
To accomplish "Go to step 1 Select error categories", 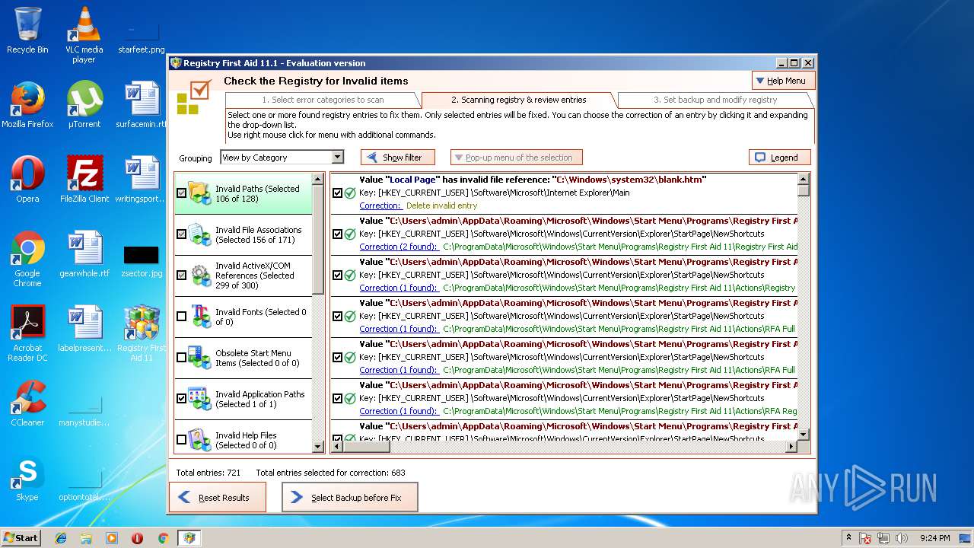I will pyautogui.click(x=323, y=100).
